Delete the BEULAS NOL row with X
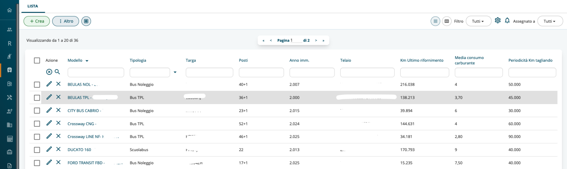Screen dimensions: 567x169 coord(58,84)
